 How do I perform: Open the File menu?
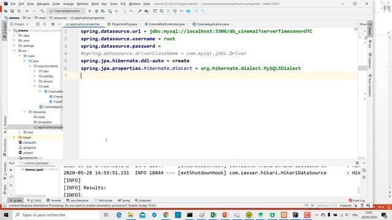point(13,4)
